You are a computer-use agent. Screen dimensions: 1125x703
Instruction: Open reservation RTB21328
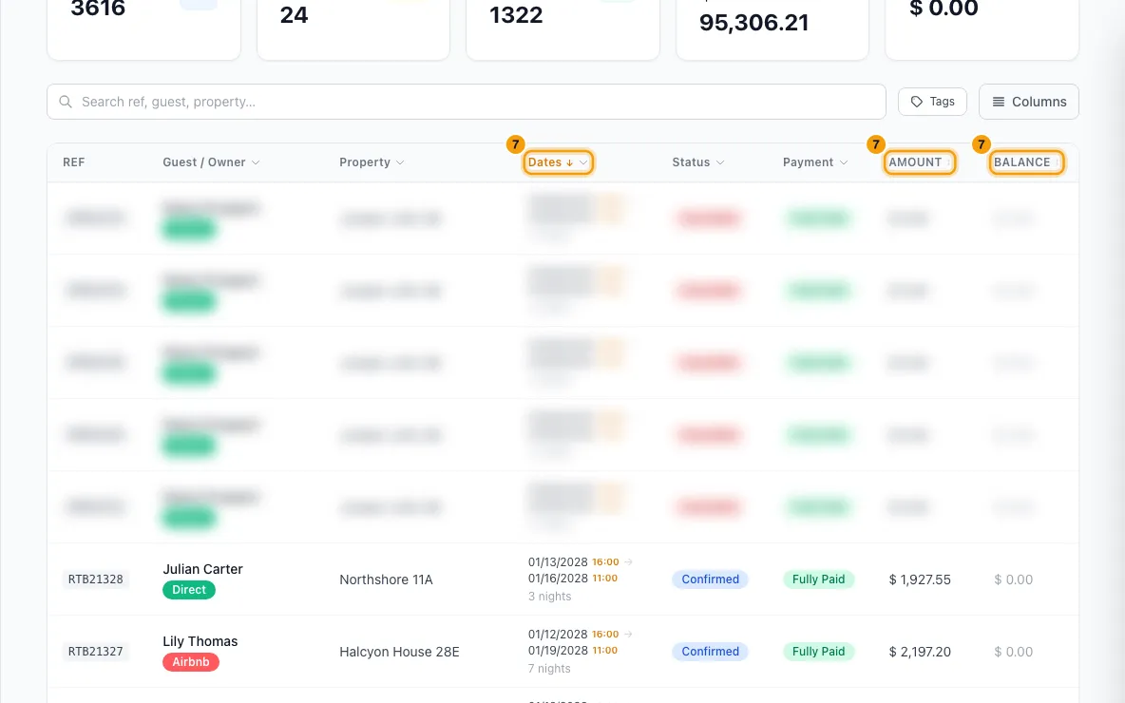95,579
